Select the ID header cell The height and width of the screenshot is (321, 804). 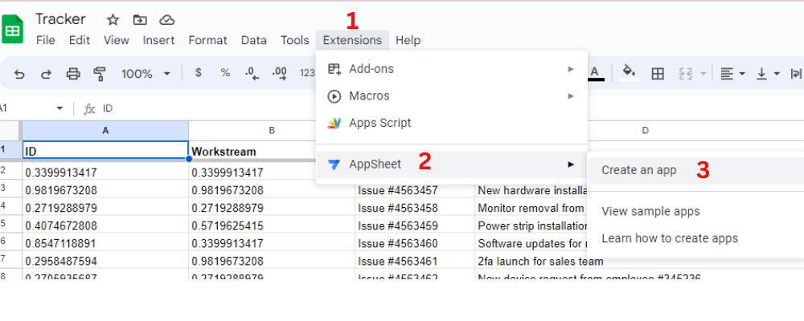point(105,149)
